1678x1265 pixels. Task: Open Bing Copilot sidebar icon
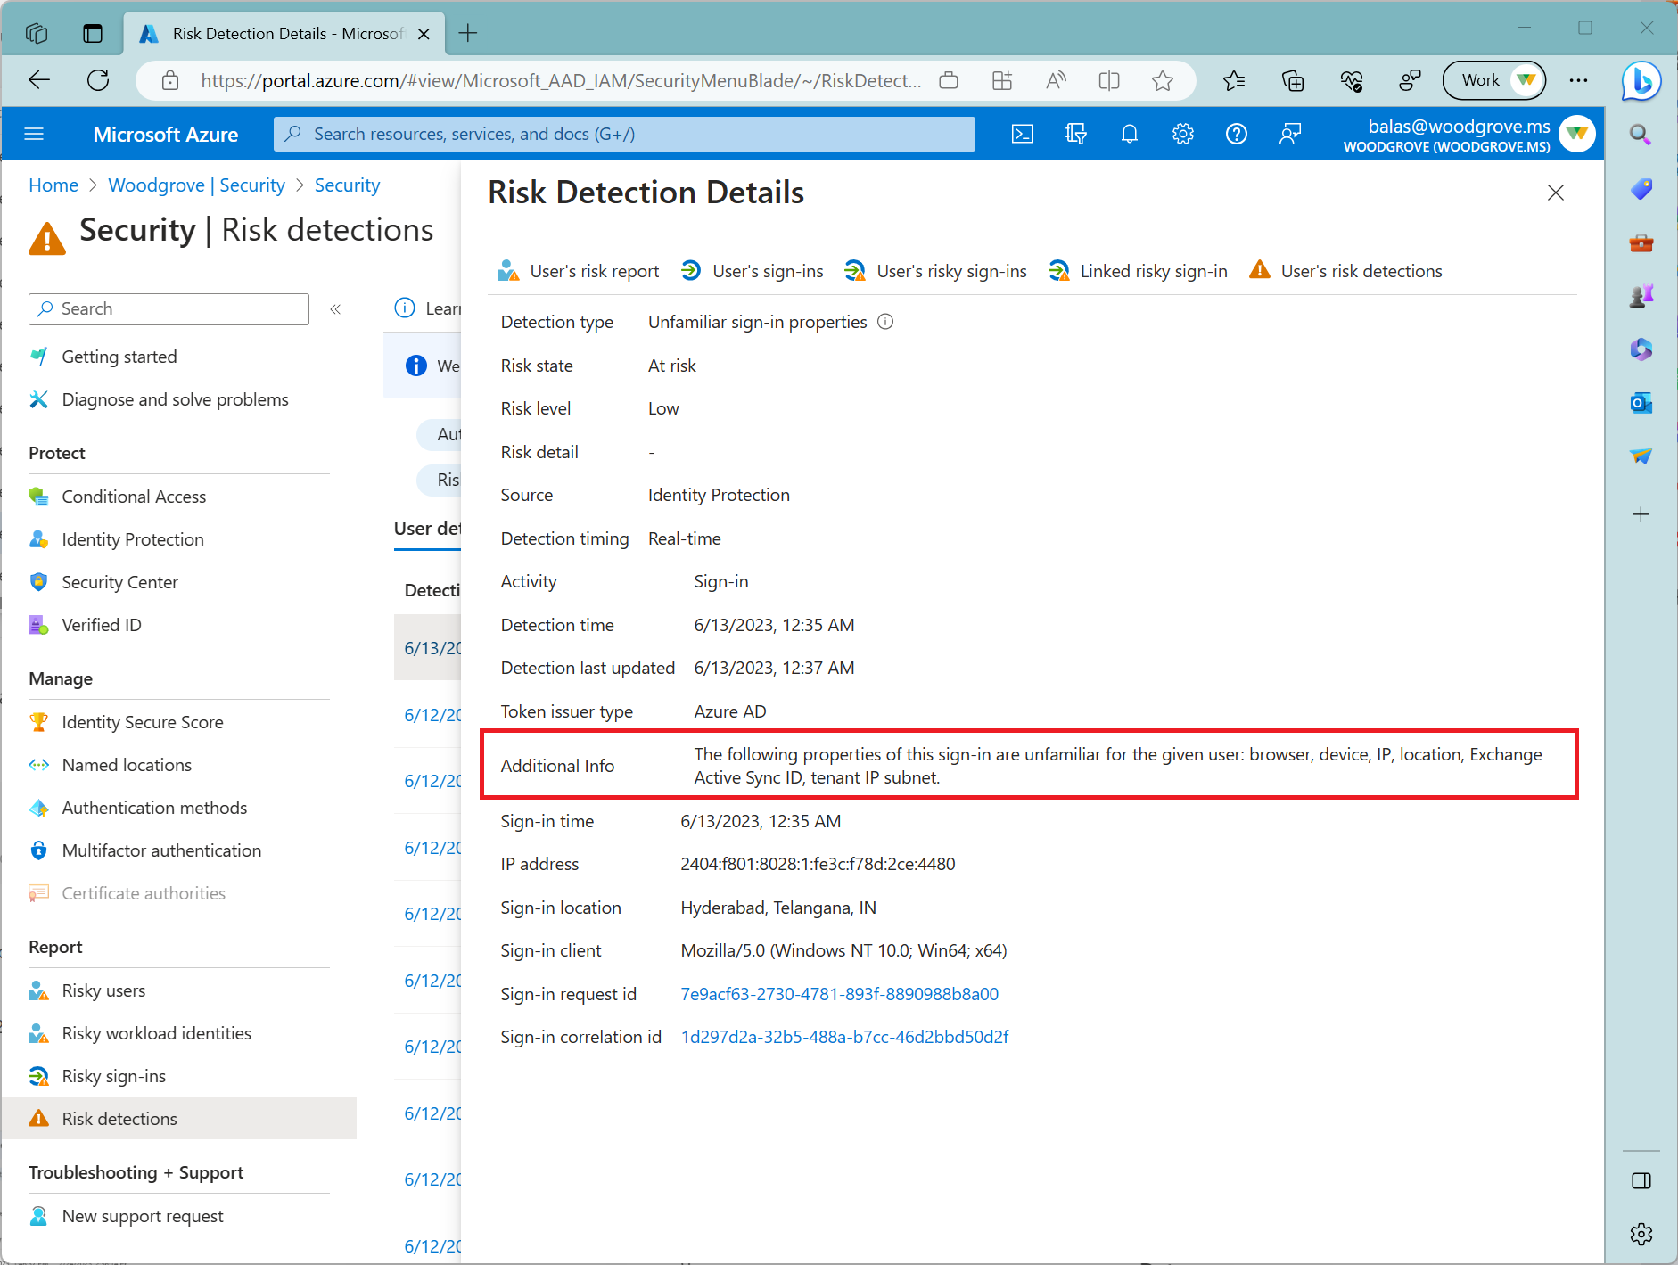coord(1641,82)
